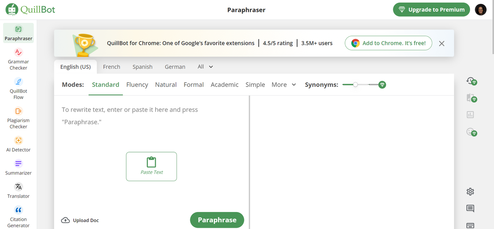
Task: Show keyboard shortcuts via keyboard icon
Action: 470,226
